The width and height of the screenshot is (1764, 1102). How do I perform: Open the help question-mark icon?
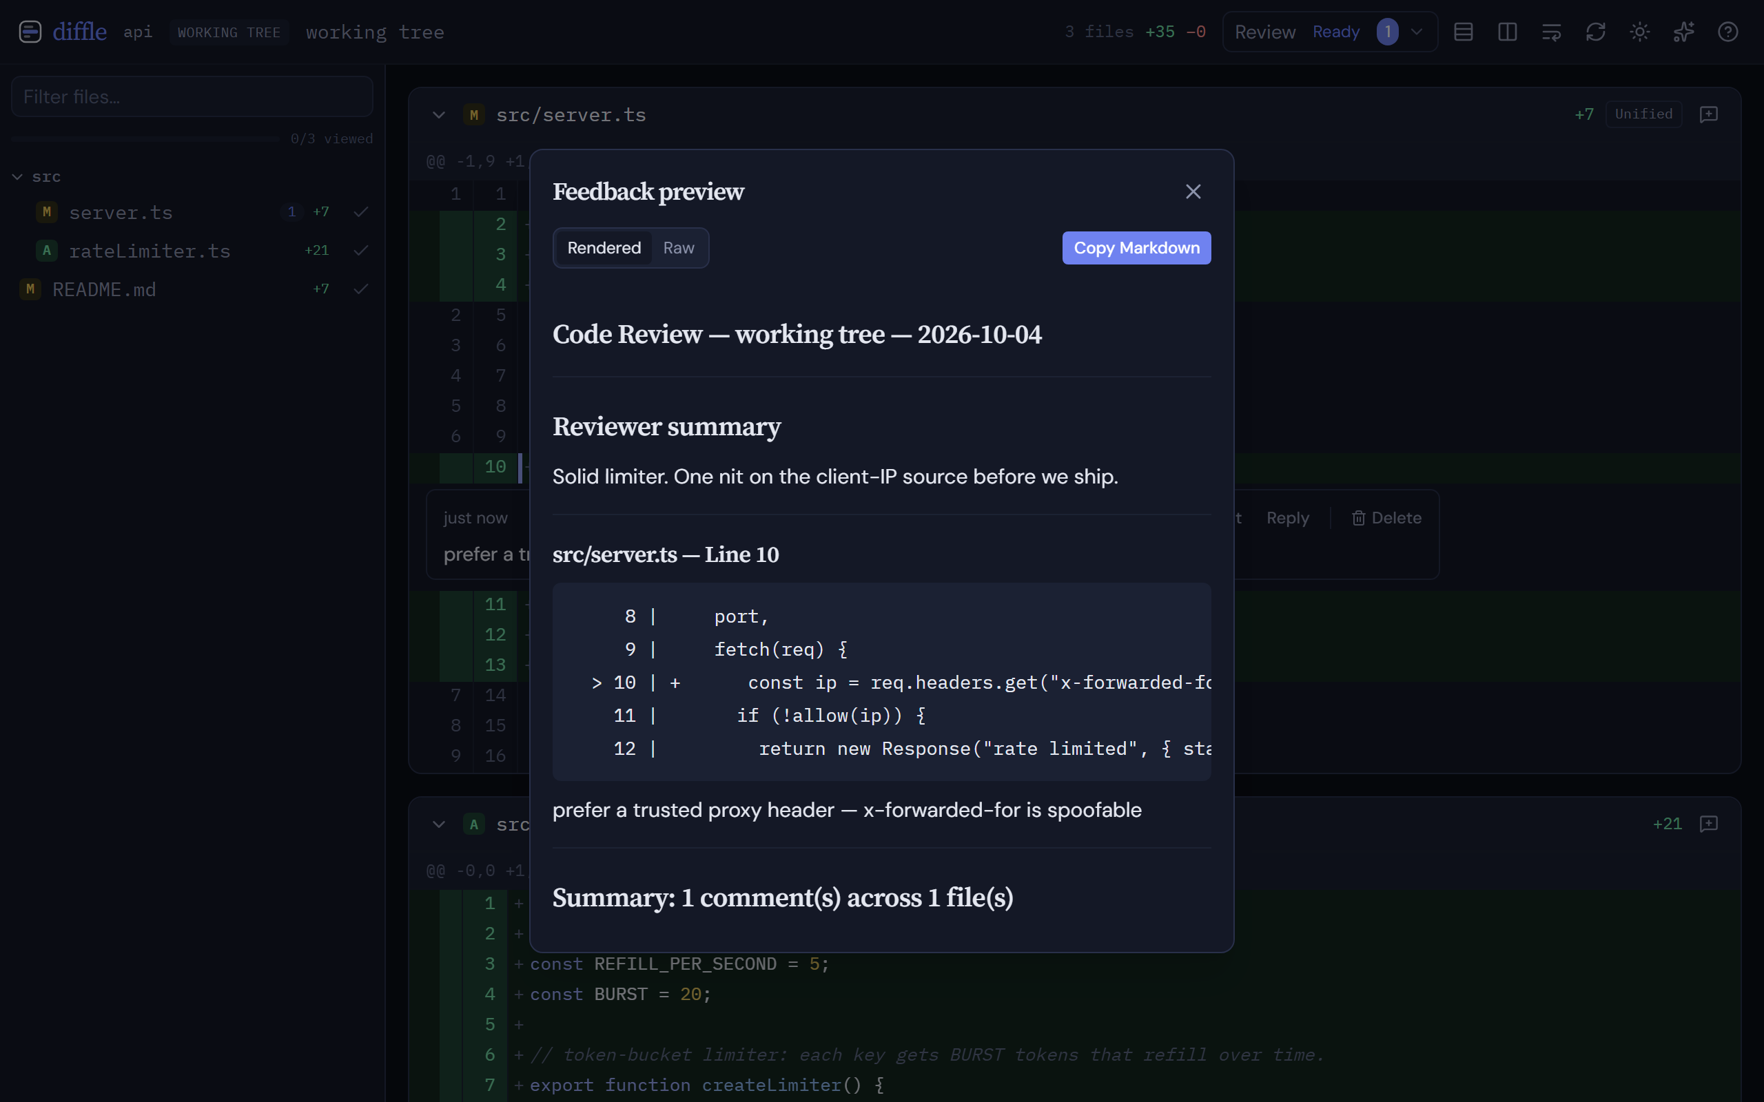click(x=1727, y=32)
